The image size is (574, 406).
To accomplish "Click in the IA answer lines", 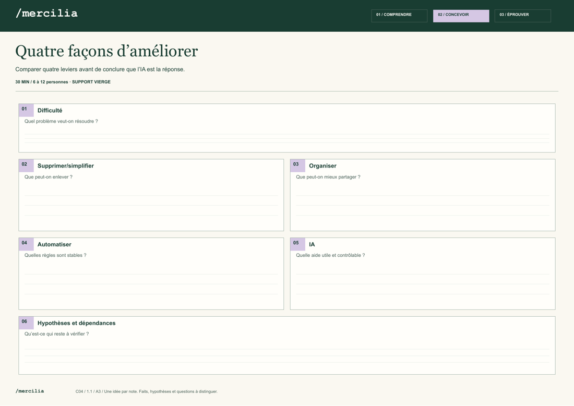I will point(423,284).
